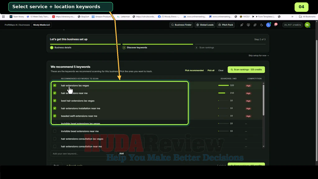Check 'hair extensions consultation near me' keyword
This screenshot has height=179, width=318.
55,146
